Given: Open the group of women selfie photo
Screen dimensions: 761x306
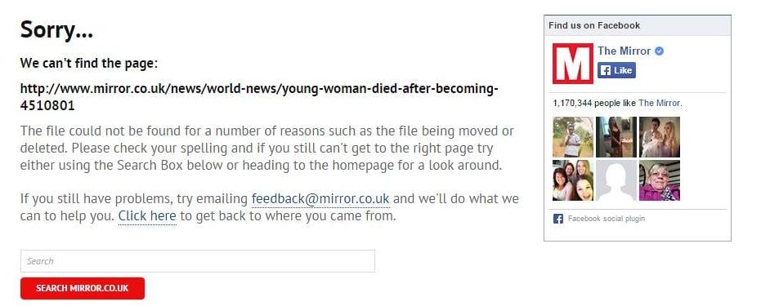Looking at the screenshot, I should (x=573, y=180).
